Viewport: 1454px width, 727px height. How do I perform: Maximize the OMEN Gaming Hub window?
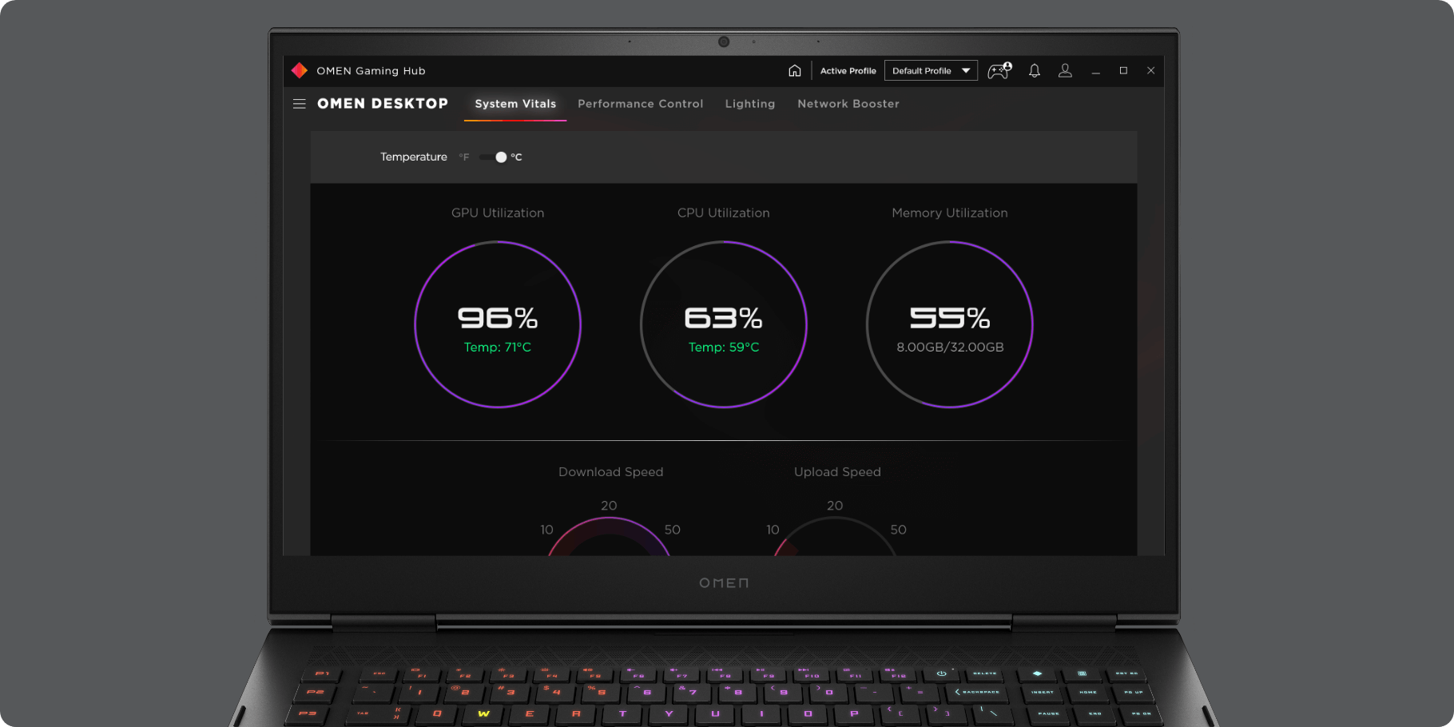point(1123,70)
